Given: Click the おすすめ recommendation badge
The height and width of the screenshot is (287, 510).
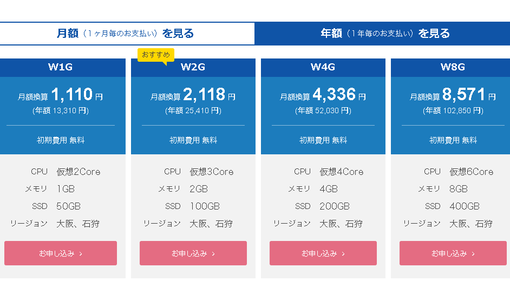Looking at the screenshot, I should point(156,54).
